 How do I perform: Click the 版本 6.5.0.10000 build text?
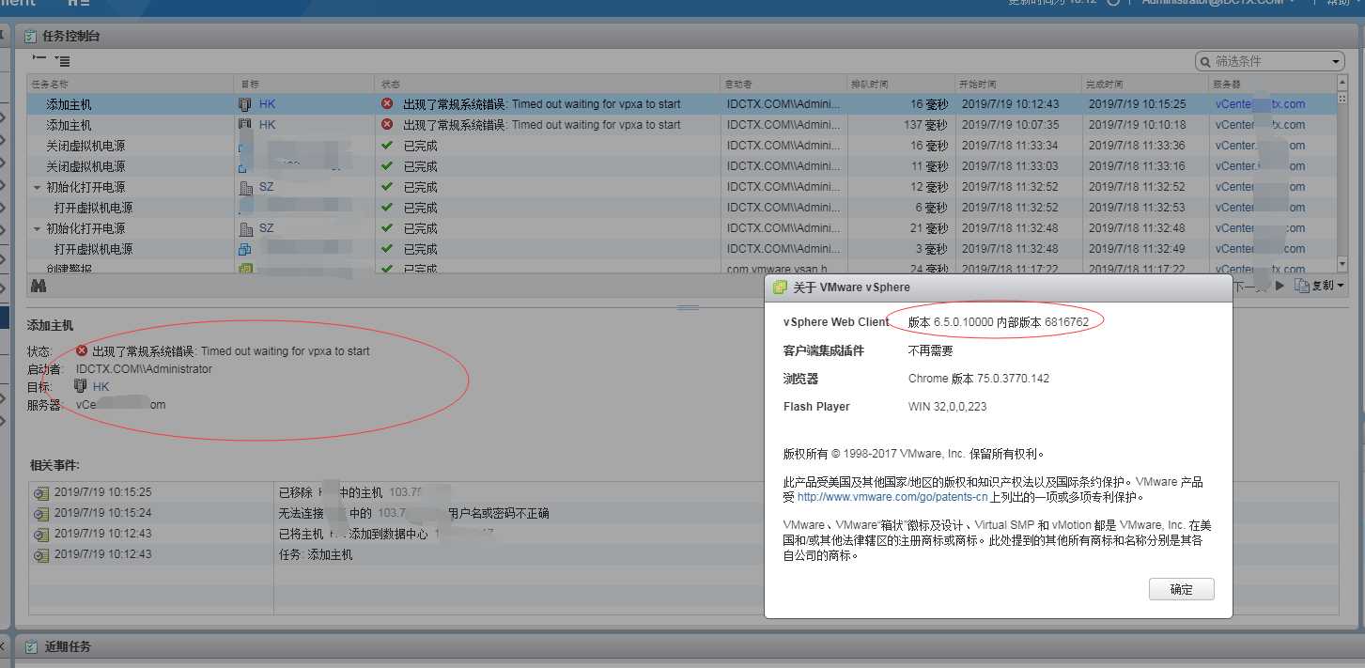tap(998, 322)
